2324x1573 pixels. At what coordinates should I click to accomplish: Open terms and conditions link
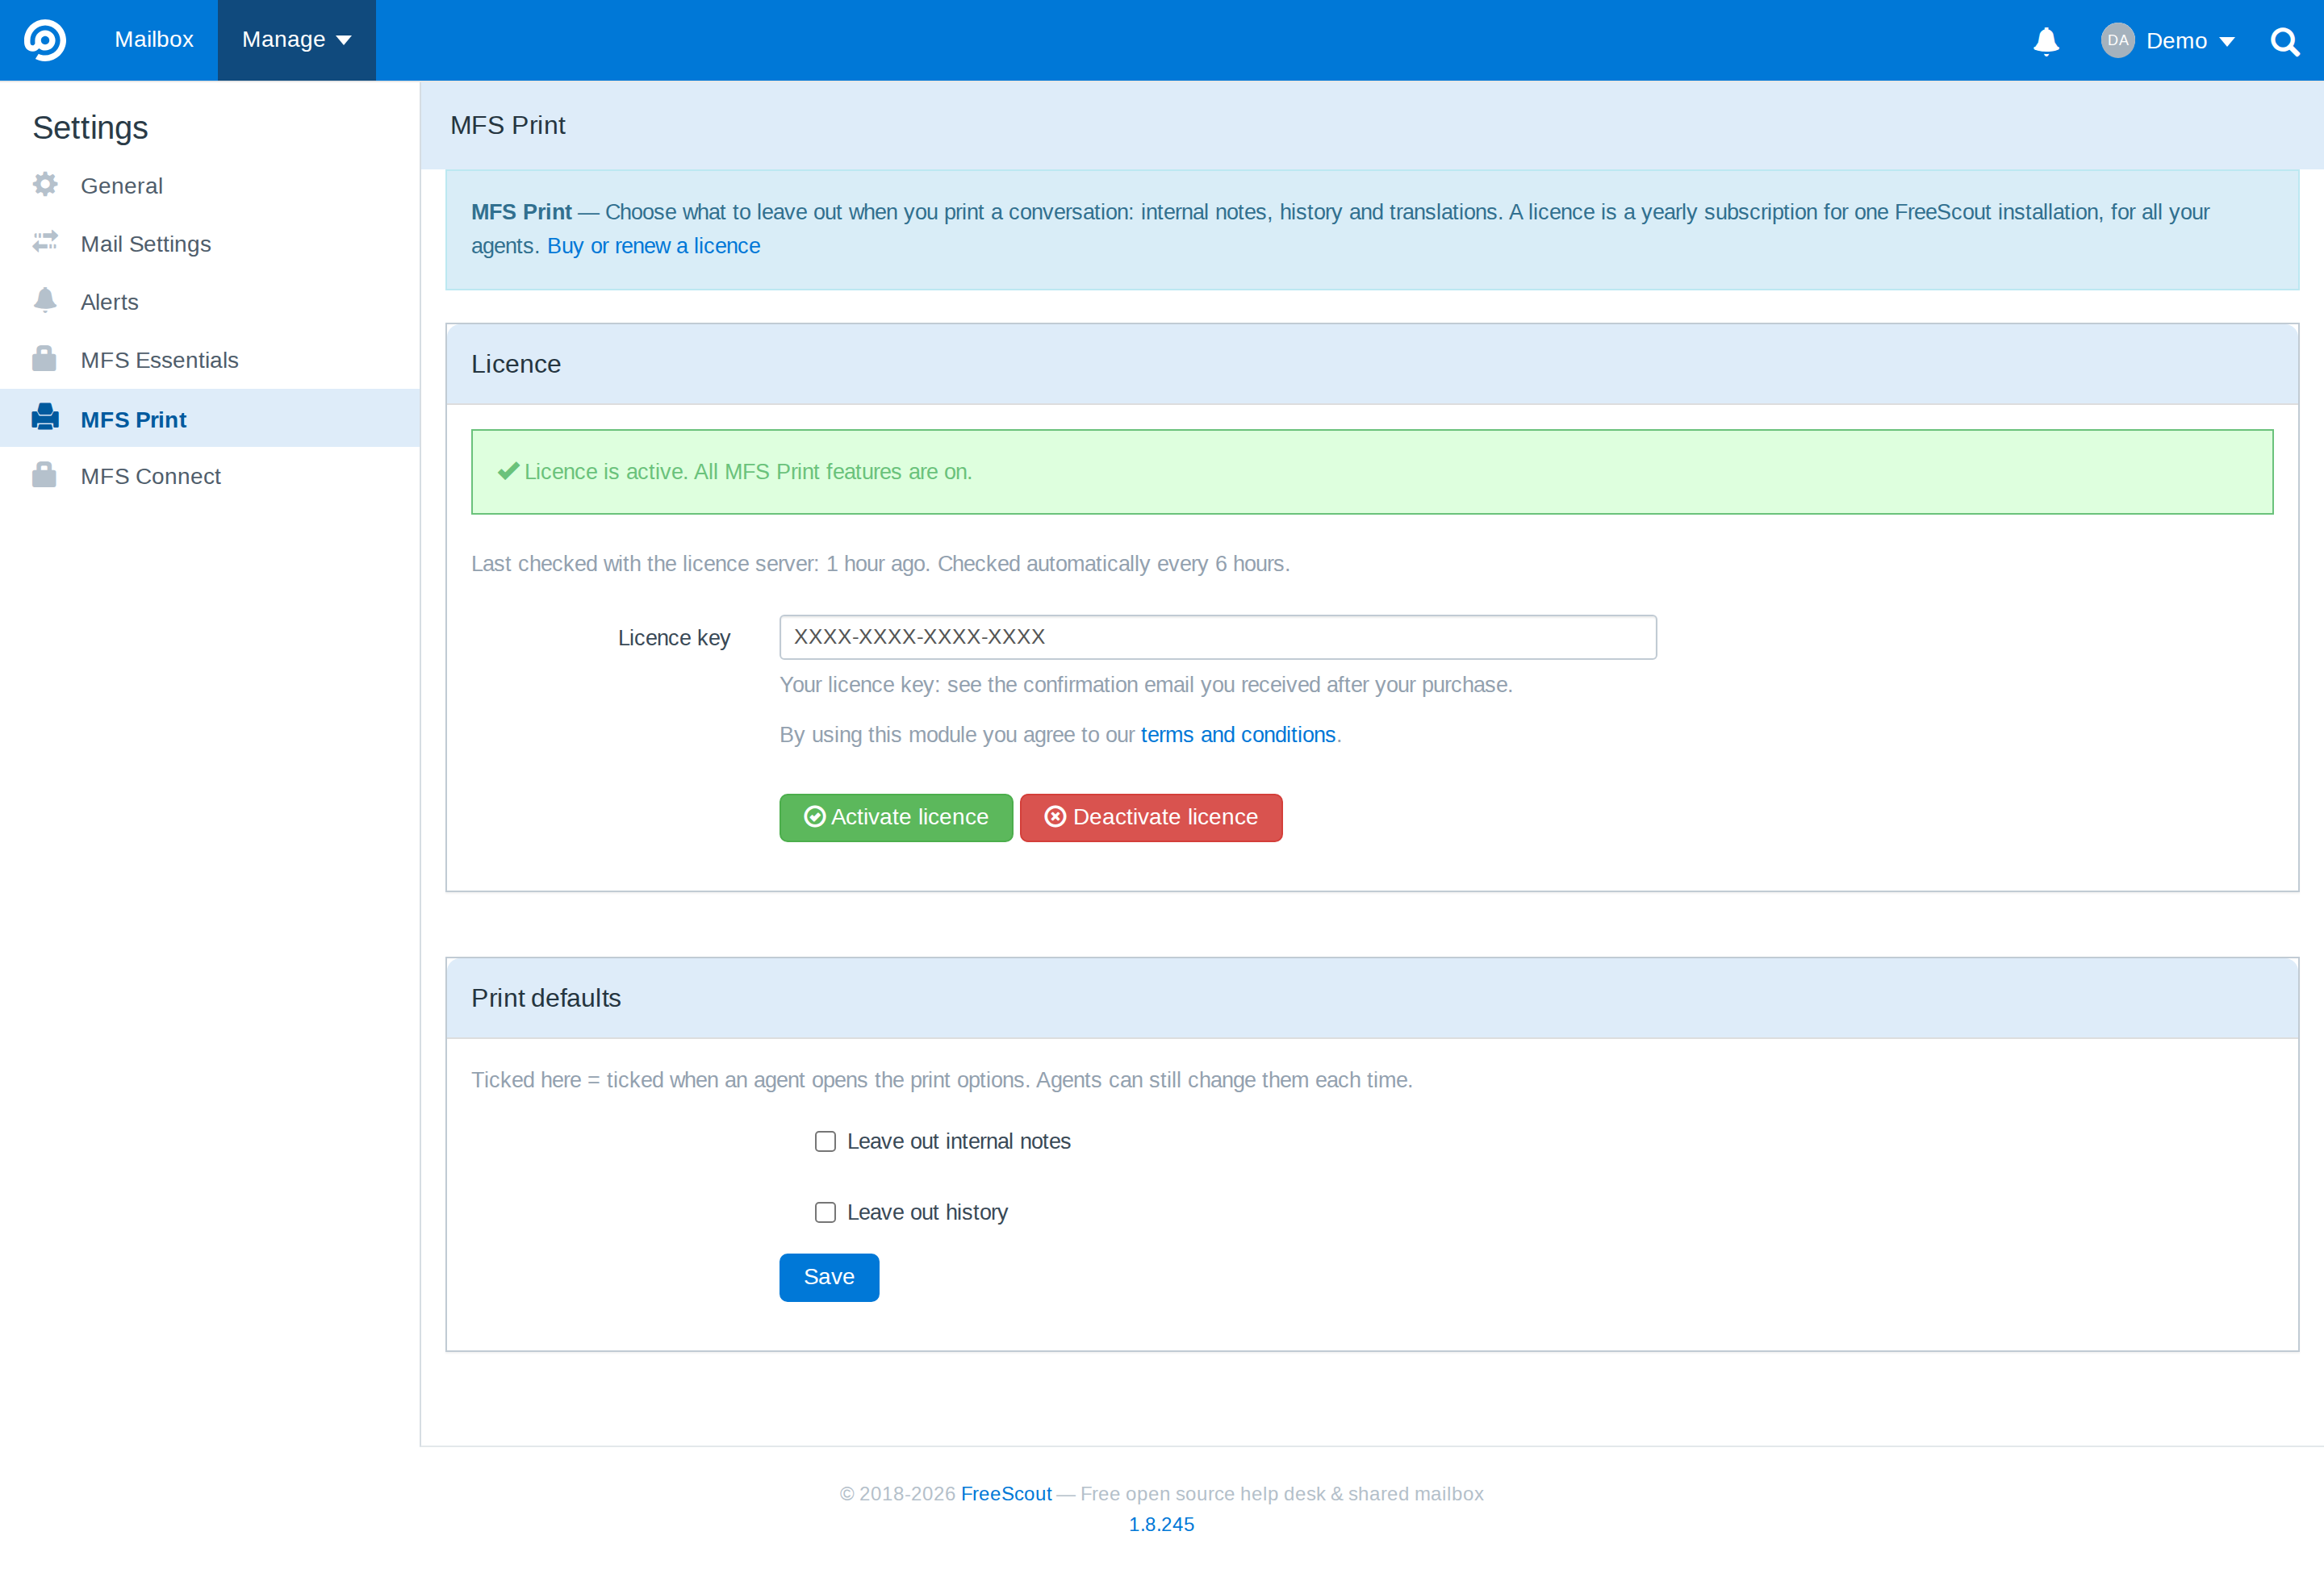click(x=1238, y=735)
